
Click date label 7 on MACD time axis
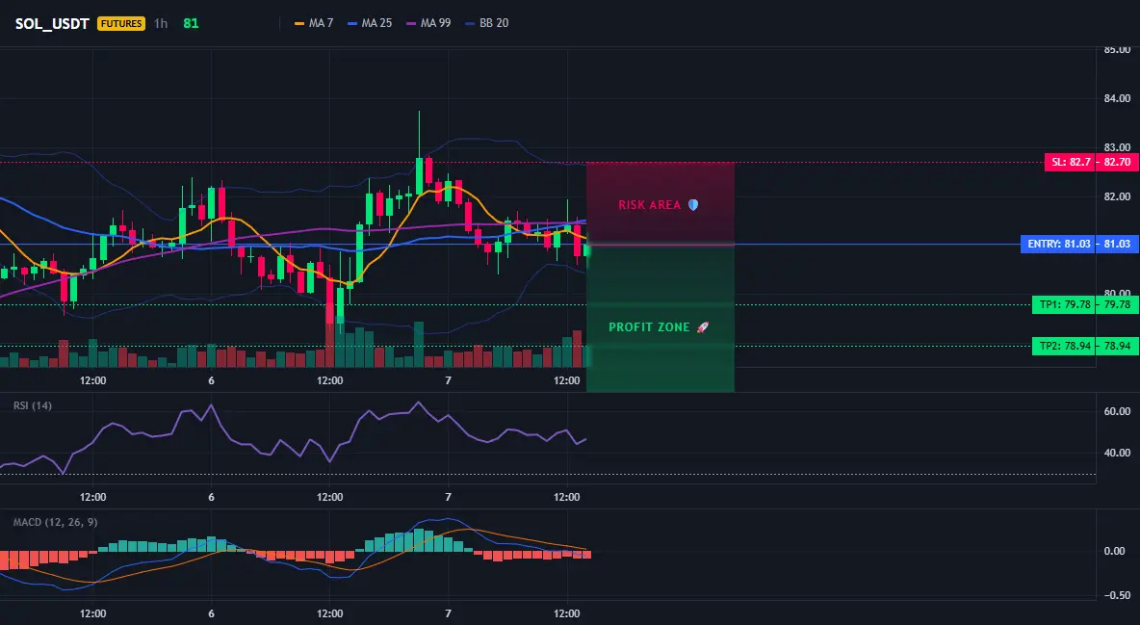pyautogui.click(x=449, y=613)
